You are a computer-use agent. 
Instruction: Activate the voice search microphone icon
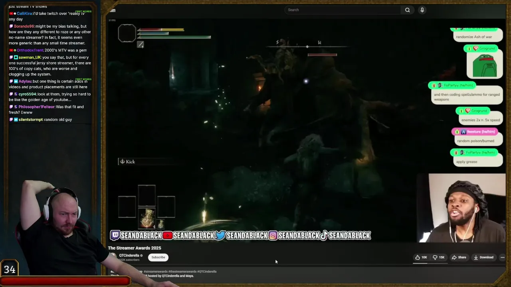point(422,10)
